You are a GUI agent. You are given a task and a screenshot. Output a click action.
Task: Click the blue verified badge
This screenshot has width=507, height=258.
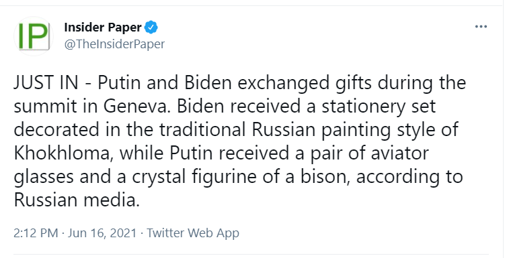point(151,27)
